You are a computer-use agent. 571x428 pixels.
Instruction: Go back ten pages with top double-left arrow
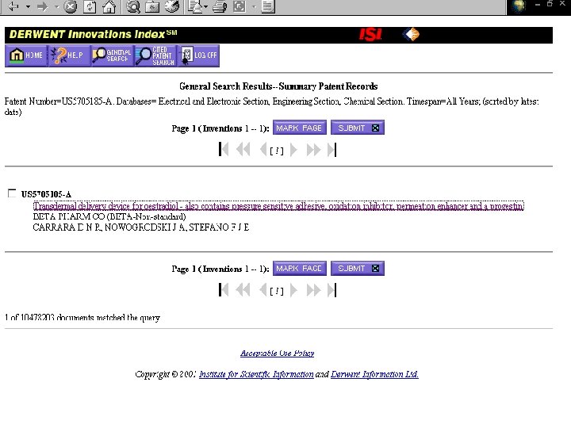[x=243, y=150]
